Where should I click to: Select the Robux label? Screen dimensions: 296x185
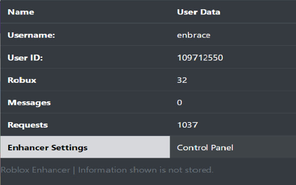click(x=22, y=80)
